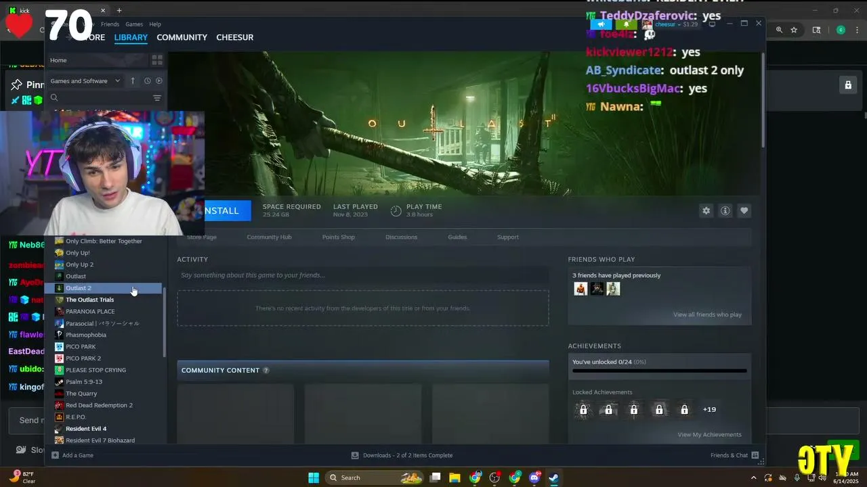Open Steam from the Windows taskbar
The image size is (867, 487).
coord(553,478)
